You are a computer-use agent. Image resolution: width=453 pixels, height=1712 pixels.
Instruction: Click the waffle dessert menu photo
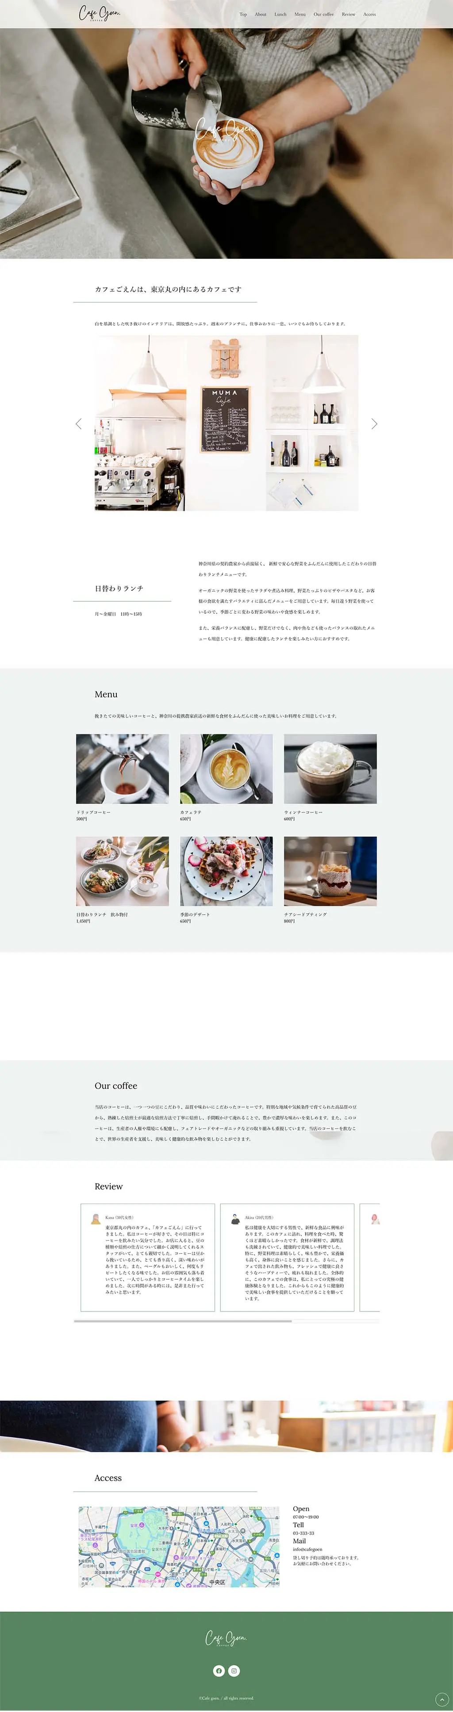point(226,871)
